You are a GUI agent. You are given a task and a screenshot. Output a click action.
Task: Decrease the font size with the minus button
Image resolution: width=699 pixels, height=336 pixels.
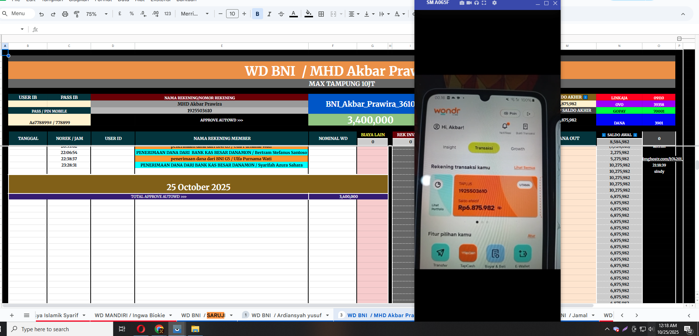(221, 14)
